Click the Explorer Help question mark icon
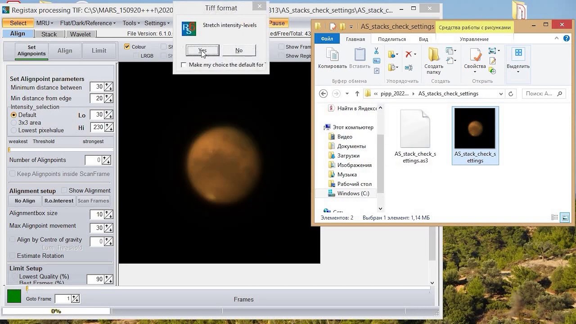576x324 pixels. point(567,39)
